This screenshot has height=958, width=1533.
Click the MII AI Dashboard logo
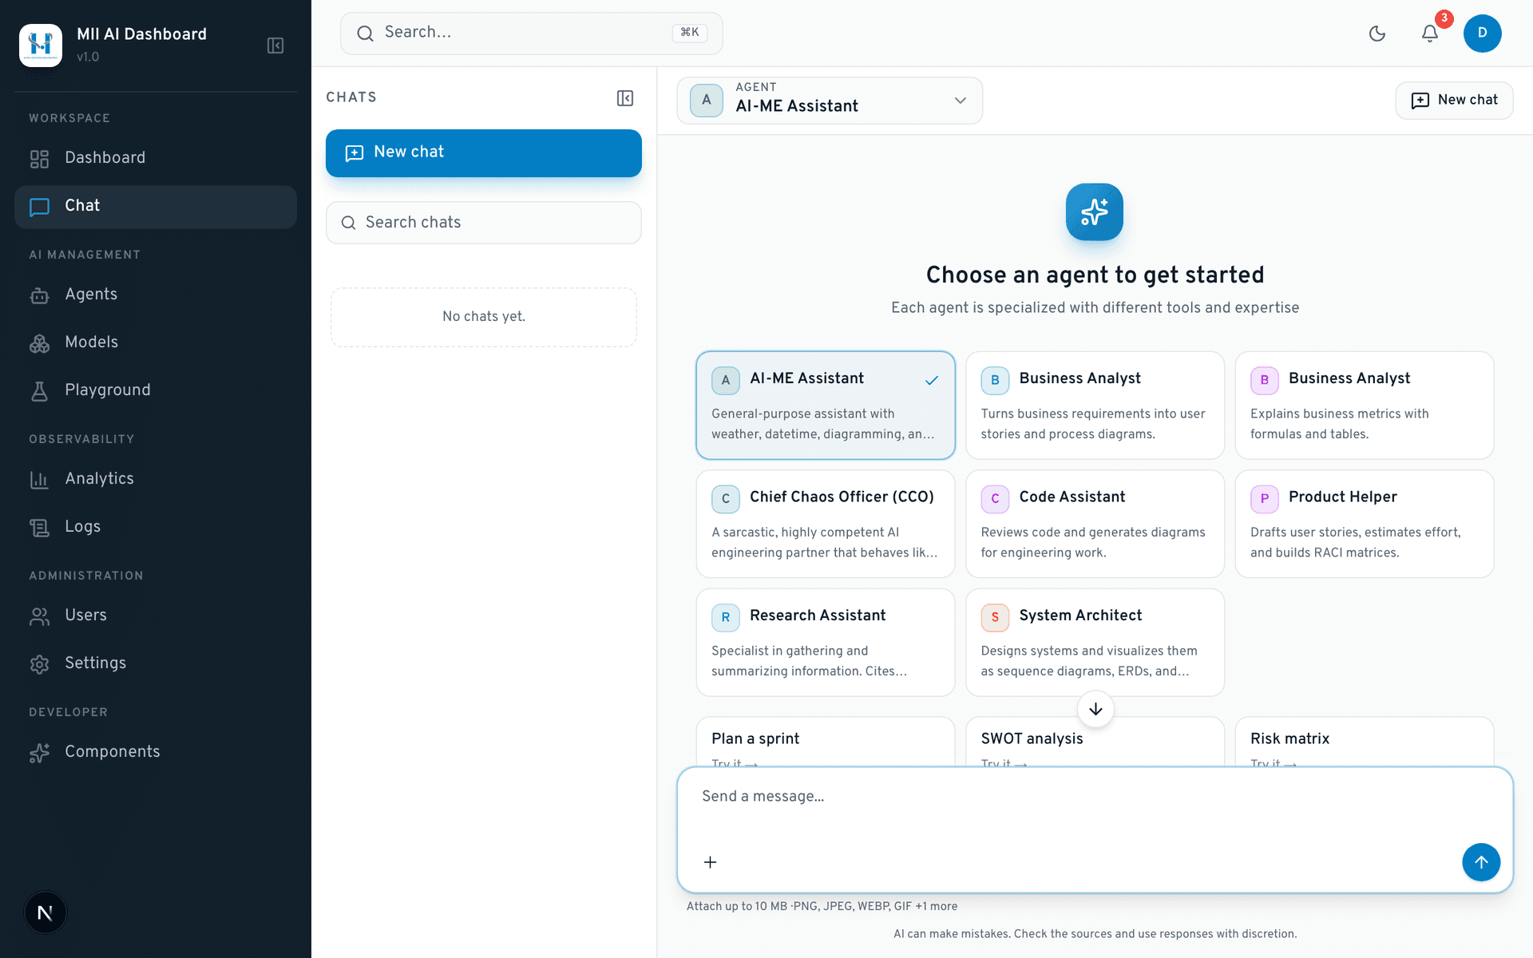pos(41,46)
